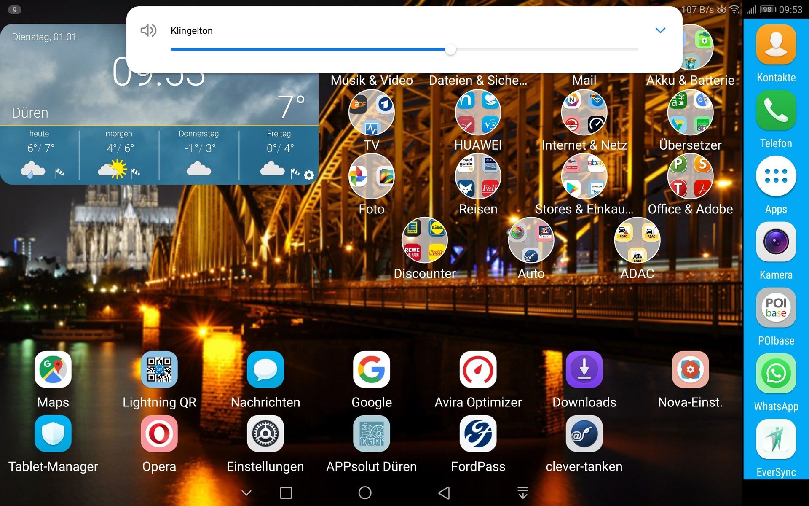Open Nachrichten messaging app
Viewport: 809px width, 506px height.
coord(265,369)
